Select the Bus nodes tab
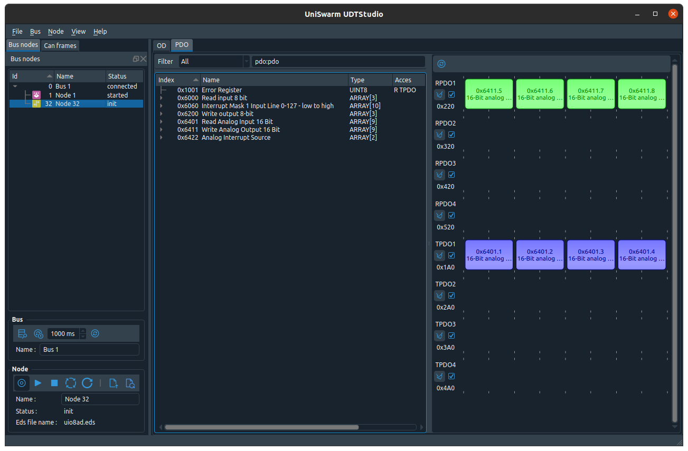 23,45
